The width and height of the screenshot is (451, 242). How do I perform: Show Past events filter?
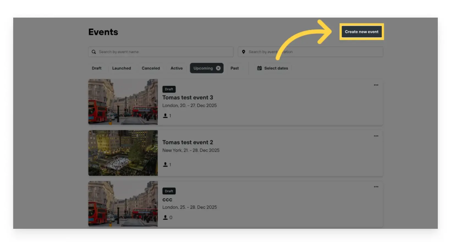[x=235, y=68]
